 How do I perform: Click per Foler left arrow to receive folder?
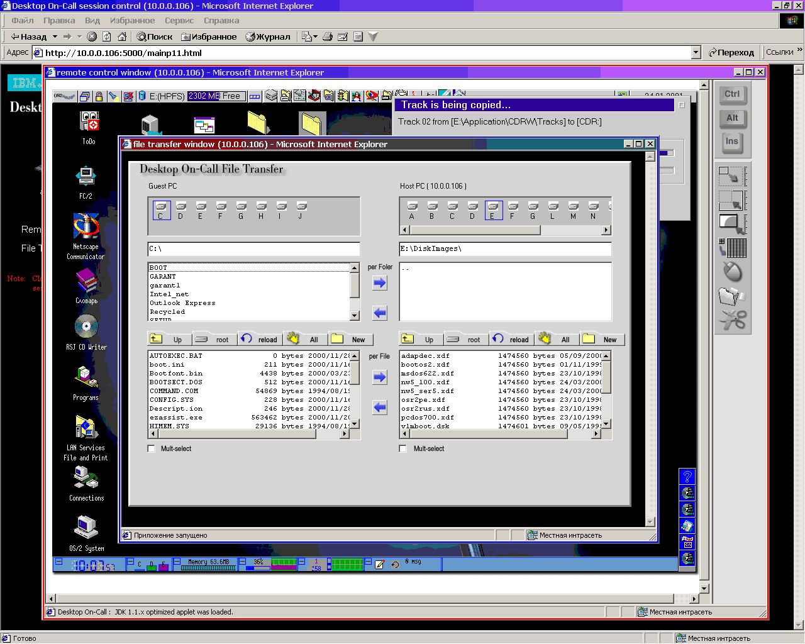point(379,313)
